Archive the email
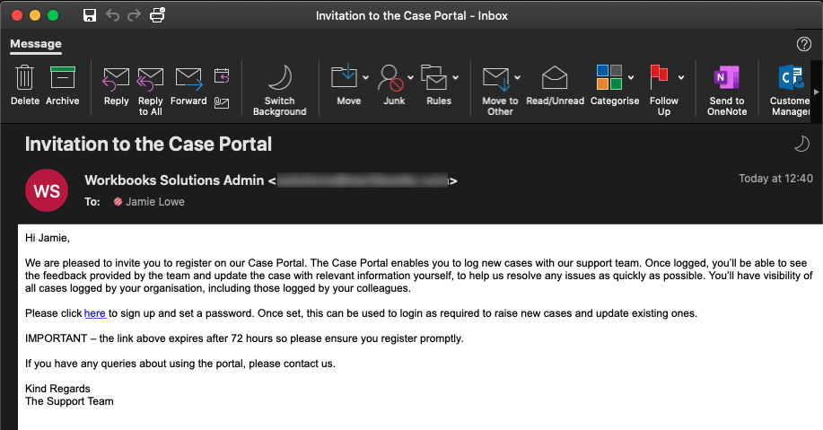The height and width of the screenshot is (430, 823). click(x=63, y=85)
